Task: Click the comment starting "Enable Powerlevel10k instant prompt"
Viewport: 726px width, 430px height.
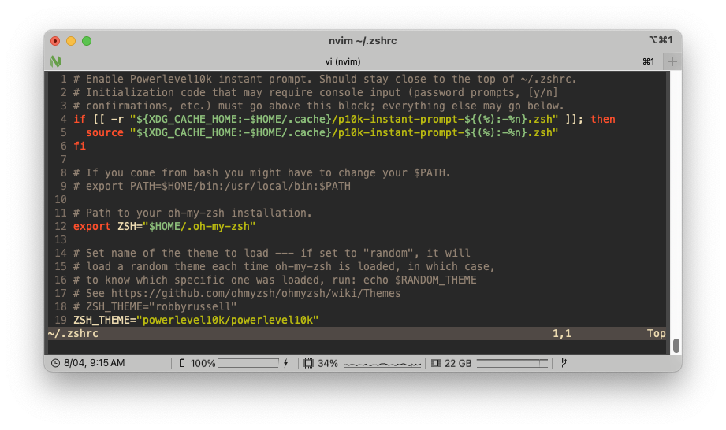Action: tap(325, 79)
